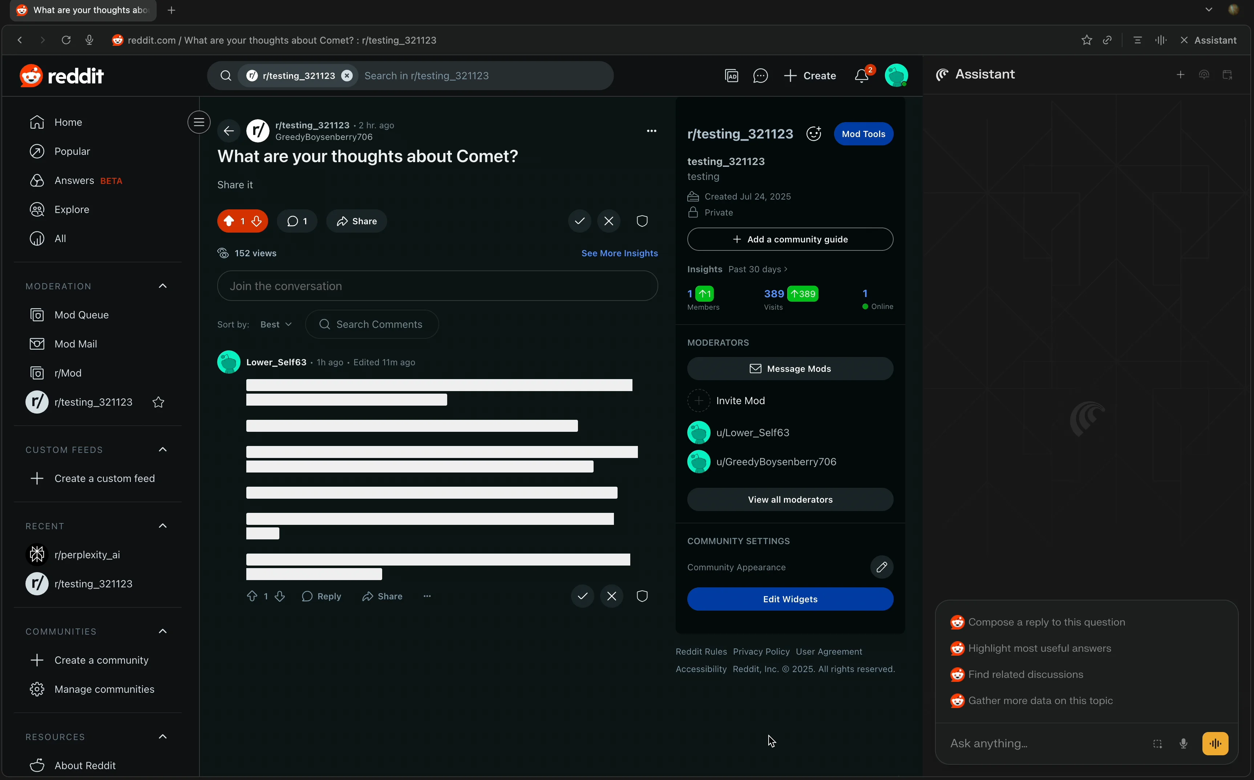Collapse the Moderation sidebar section
1254x780 pixels.
pos(163,286)
